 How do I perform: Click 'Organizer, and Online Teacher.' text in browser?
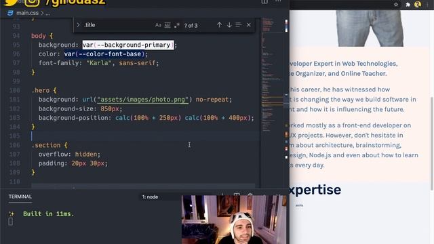tap(340, 74)
